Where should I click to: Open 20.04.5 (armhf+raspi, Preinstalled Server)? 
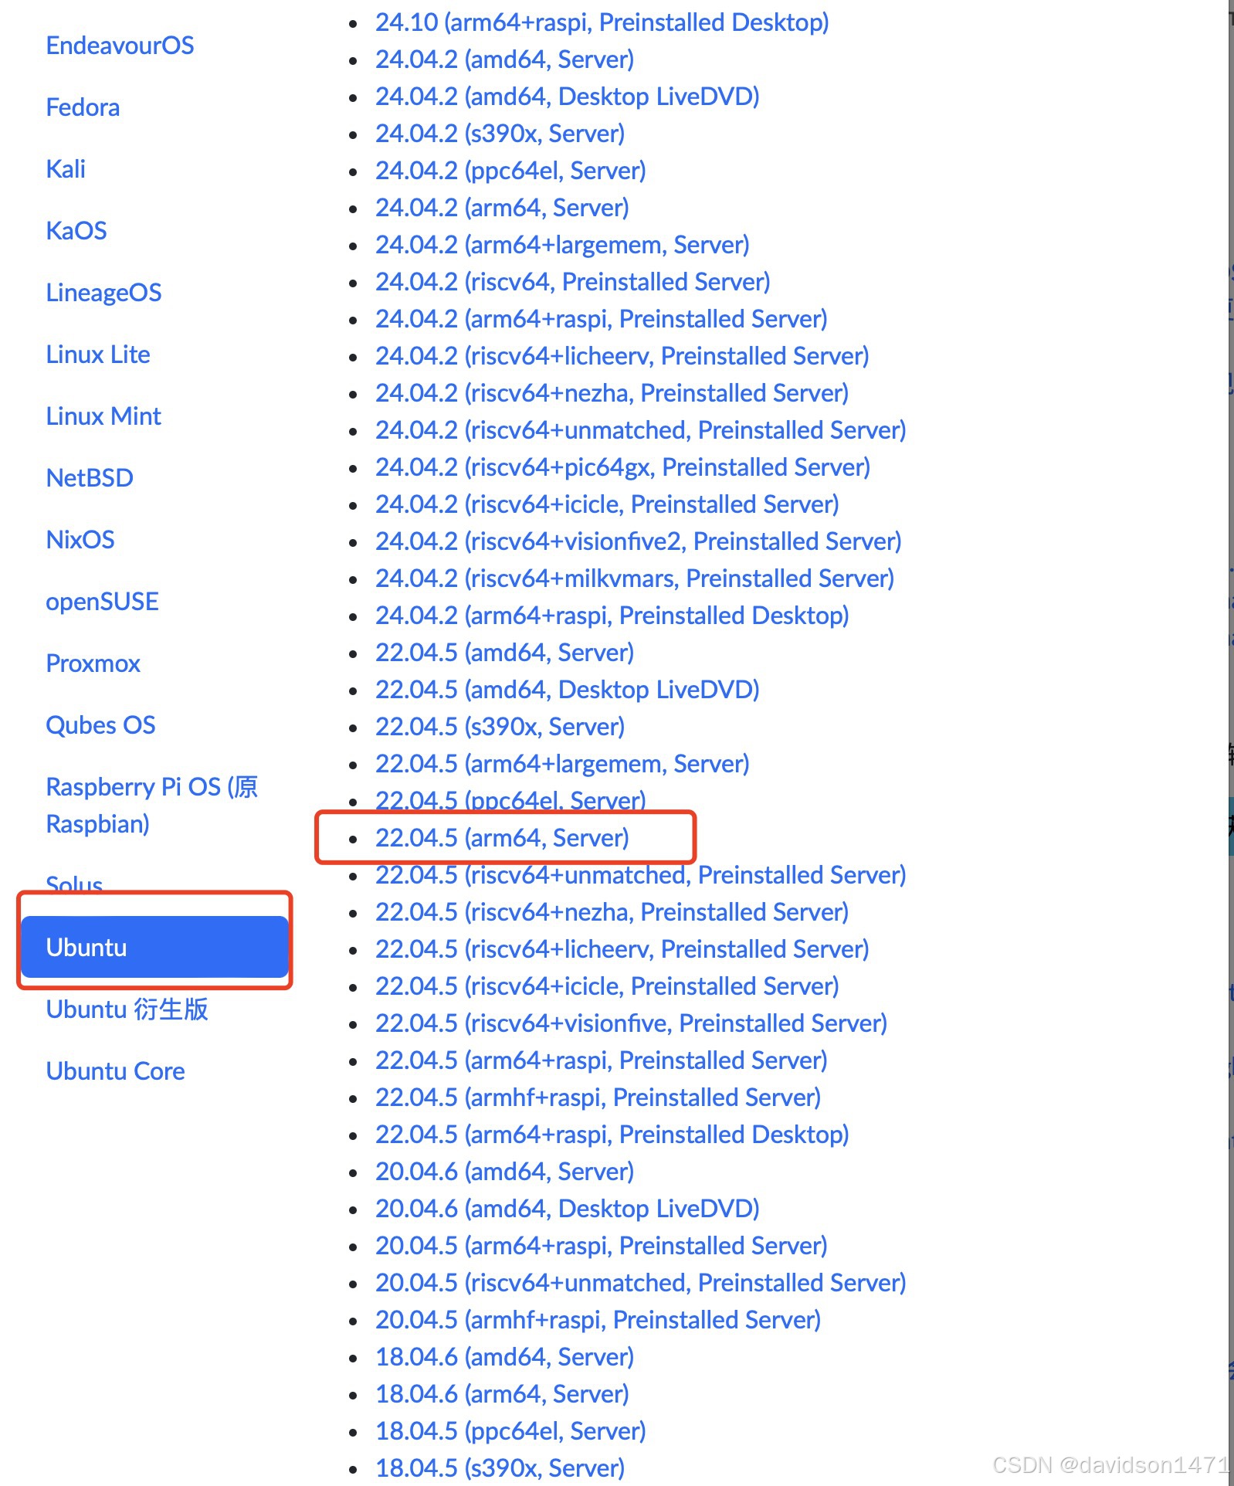coord(598,1320)
